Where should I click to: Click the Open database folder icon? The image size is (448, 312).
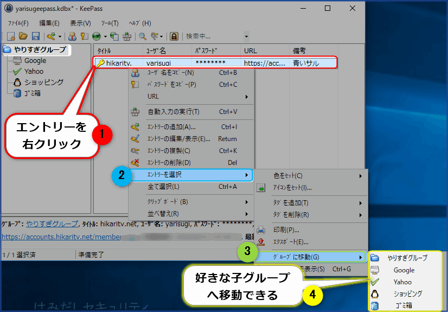23,36
